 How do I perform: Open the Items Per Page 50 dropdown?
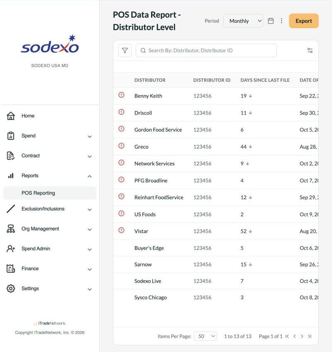(x=205, y=336)
